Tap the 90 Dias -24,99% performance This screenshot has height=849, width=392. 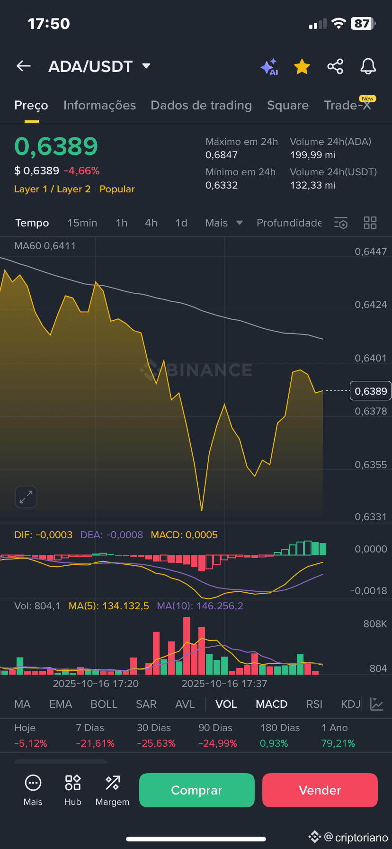tap(218, 735)
